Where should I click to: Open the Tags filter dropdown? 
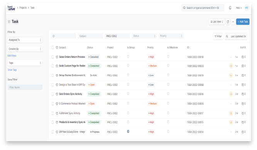pyautogui.click(x=25, y=63)
